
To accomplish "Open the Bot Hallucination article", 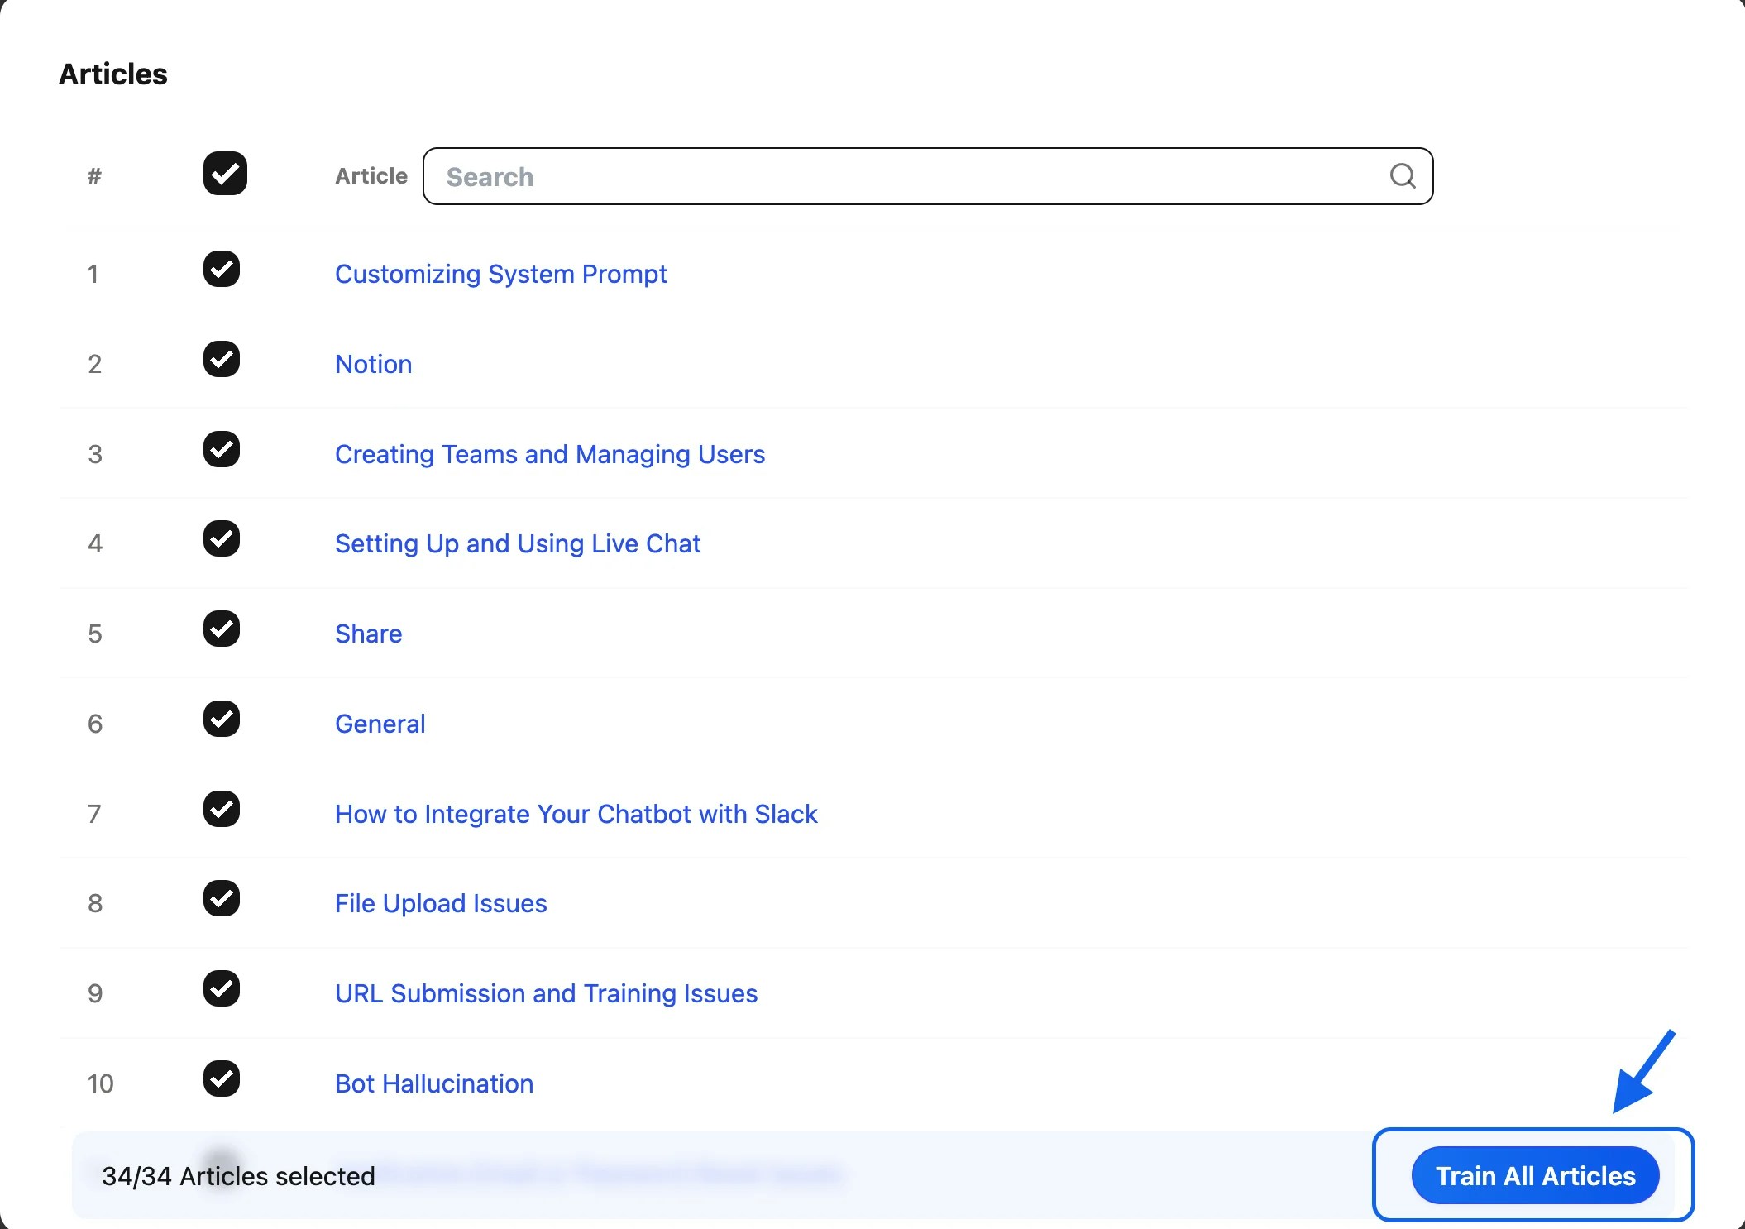I will pyautogui.click(x=433, y=1083).
